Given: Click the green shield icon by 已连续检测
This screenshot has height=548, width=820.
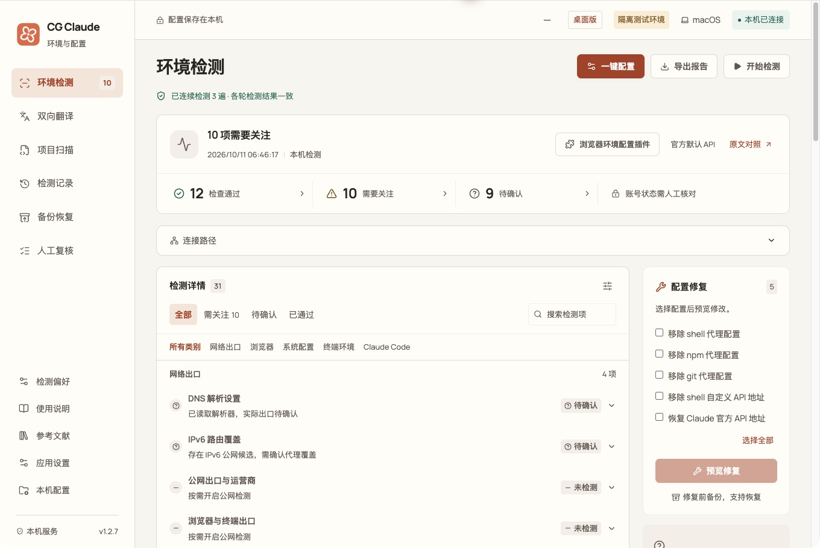Looking at the screenshot, I should 161,96.
